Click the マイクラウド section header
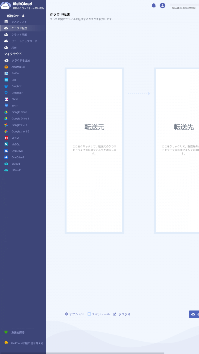199x354 pixels. (x=13, y=54)
